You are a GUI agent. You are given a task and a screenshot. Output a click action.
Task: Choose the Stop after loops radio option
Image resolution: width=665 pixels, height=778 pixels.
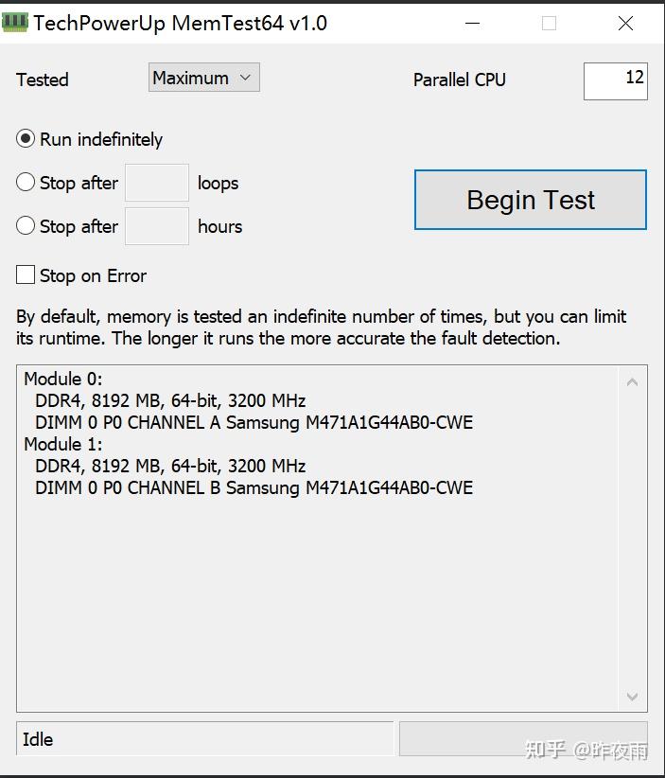(x=26, y=182)
